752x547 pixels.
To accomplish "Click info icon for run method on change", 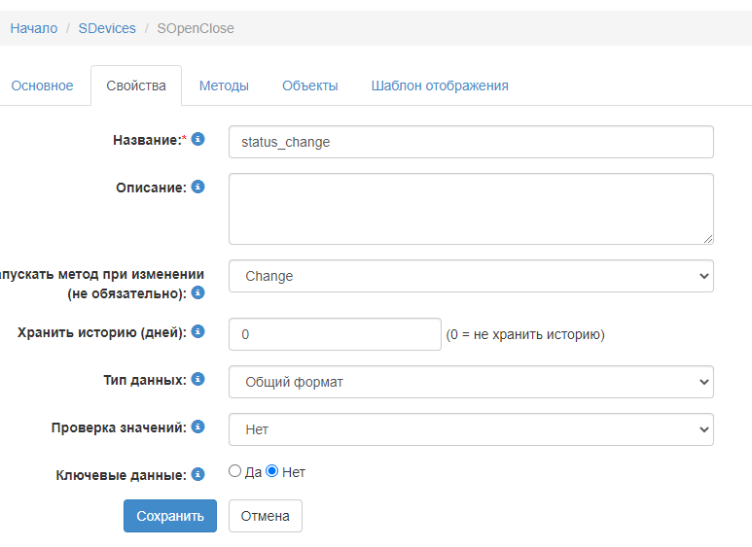I will tap(198, 292).
